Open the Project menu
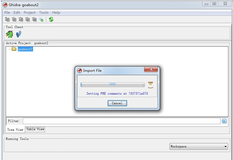 click(x=30, y=13)
